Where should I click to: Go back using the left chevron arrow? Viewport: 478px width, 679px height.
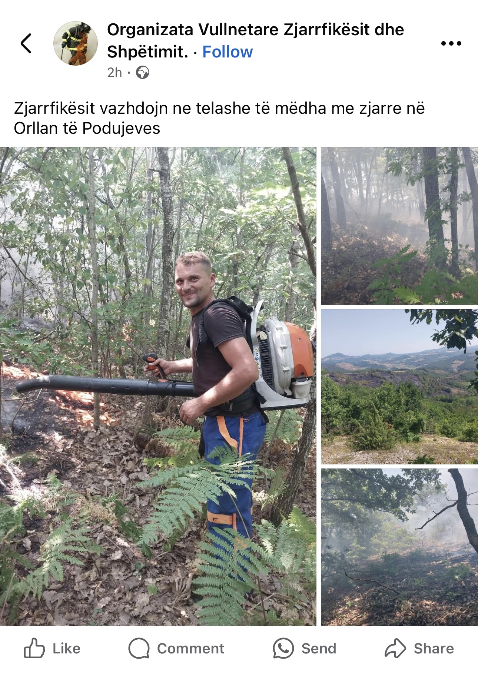[x=26, y=43]
